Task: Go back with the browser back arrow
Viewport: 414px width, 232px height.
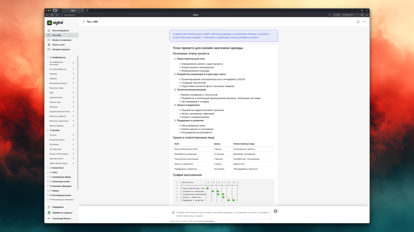Action: coord(48,15)
